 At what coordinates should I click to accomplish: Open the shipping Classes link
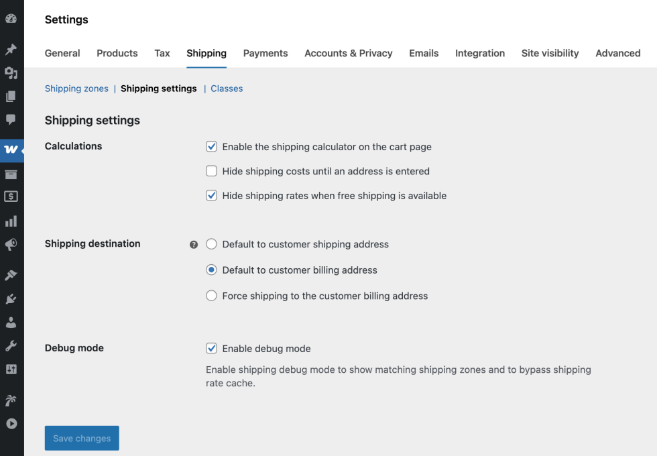(227, 89)
